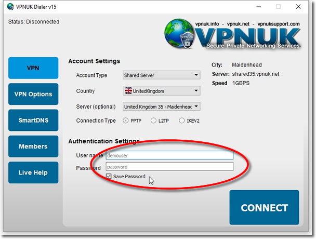Open the Country dropdown showing UnitedKingdom
This screenshot has width=316, height=239.
[162, 91]
